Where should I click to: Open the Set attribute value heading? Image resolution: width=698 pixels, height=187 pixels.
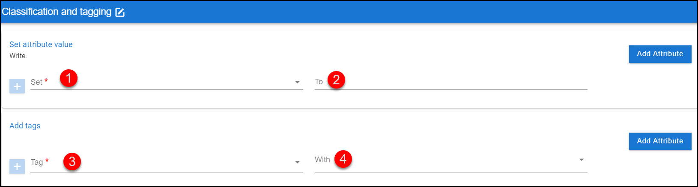[x=41, y=45]
